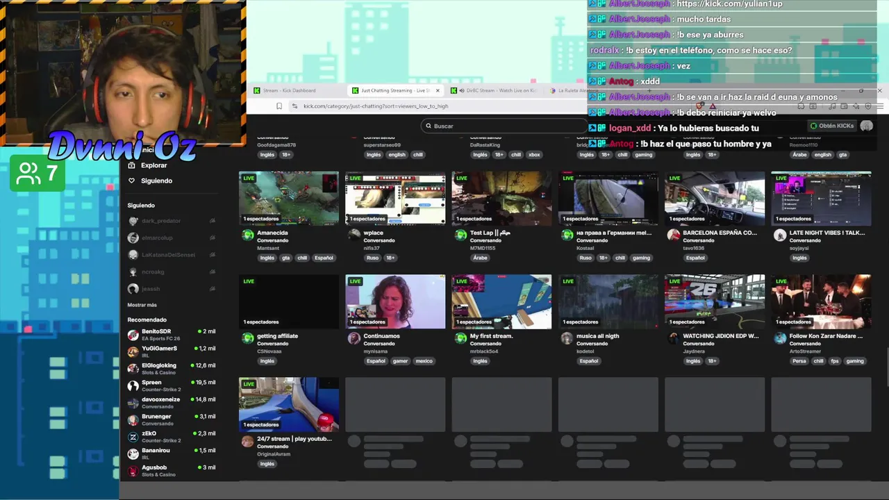Click the fps tag under Follow Kon Zarar
The width and height of the screenshot is (889, 500).
pyautogui.click(x=835, y=361)
